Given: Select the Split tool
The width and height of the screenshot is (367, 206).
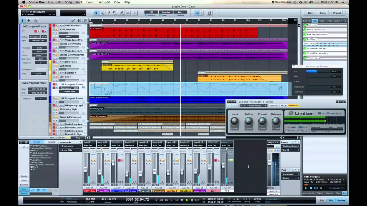Looking at the screenshot, I should (x=109, y=13).
